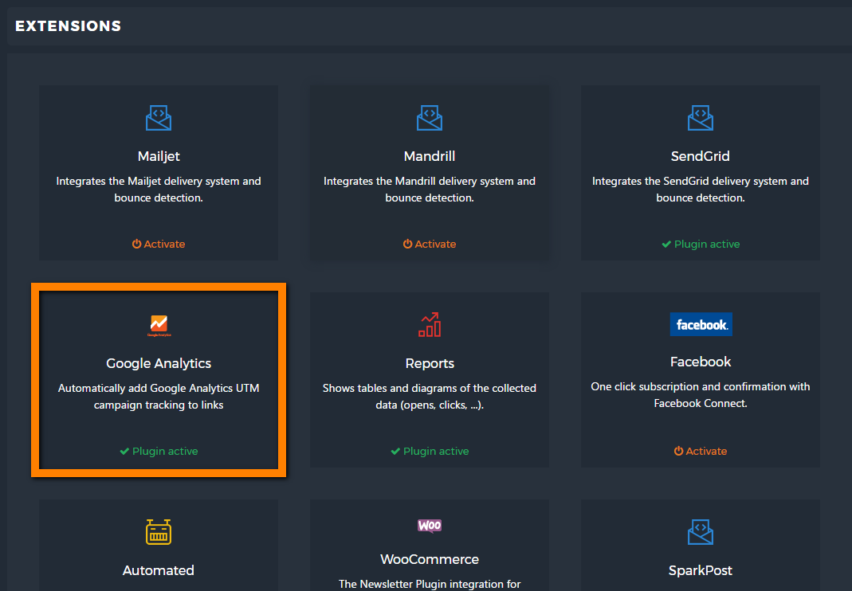Click the SendGrid envelope icon

(700, 118)
